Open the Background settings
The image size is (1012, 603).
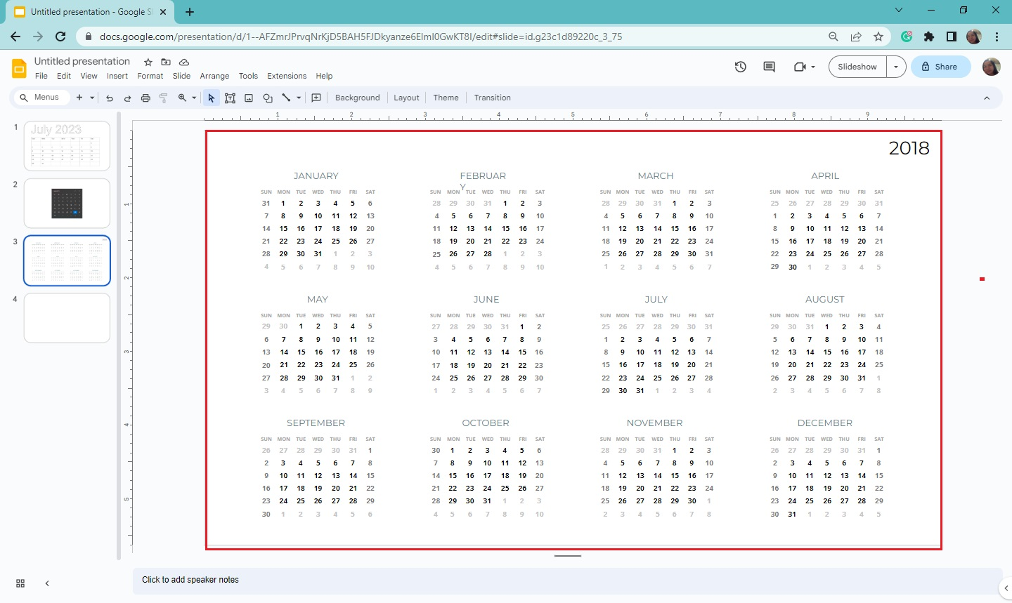[357, 98]
